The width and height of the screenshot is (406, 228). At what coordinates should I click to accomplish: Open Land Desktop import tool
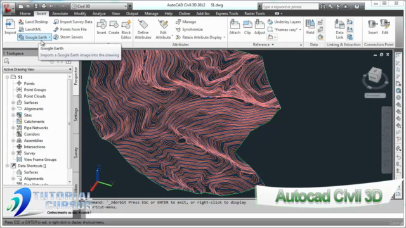pos(34,22)
